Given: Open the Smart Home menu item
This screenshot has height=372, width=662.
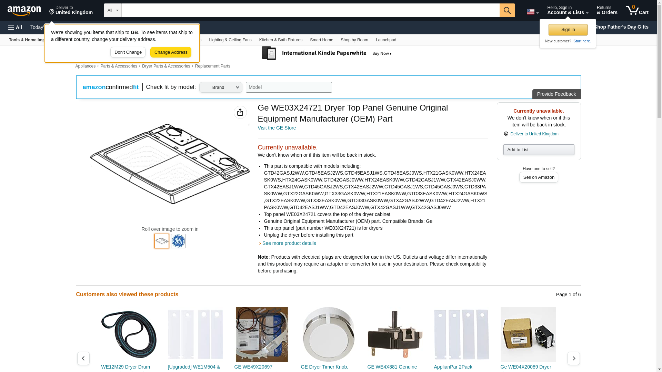Looking at the screenshot, I should (321, 40).
